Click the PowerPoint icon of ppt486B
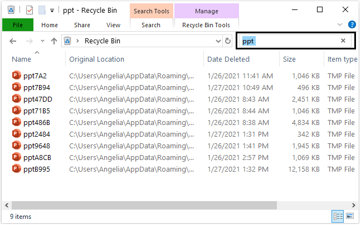The image size is (361, 225). pyautogui.click(x=16, y=122)
